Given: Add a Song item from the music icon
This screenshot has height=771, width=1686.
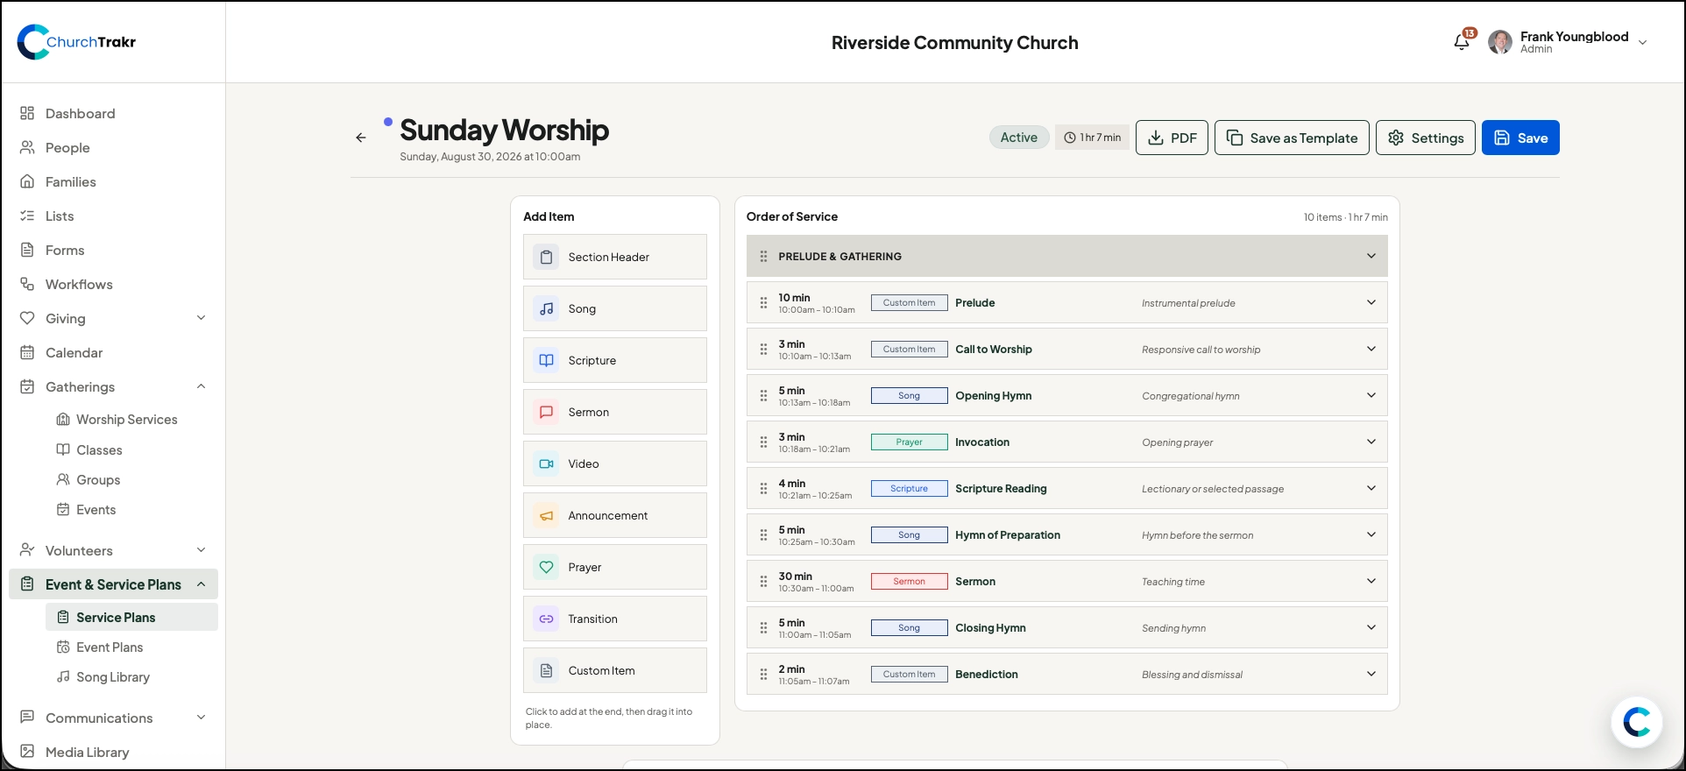Looking at the screenshot, I should tap(547, 308).
